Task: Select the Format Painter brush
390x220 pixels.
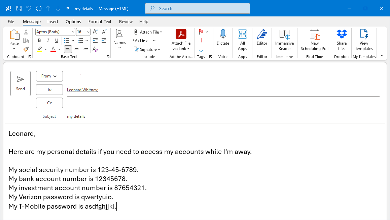Action: click(26, 49)
